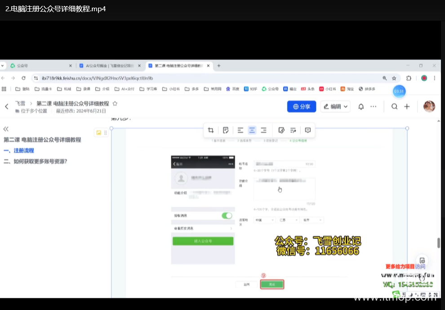The width and height of the screenshot is (445, 310).
Task: Click the 最近修改: 2024年6月21日 text
Action: pos(81,111)
